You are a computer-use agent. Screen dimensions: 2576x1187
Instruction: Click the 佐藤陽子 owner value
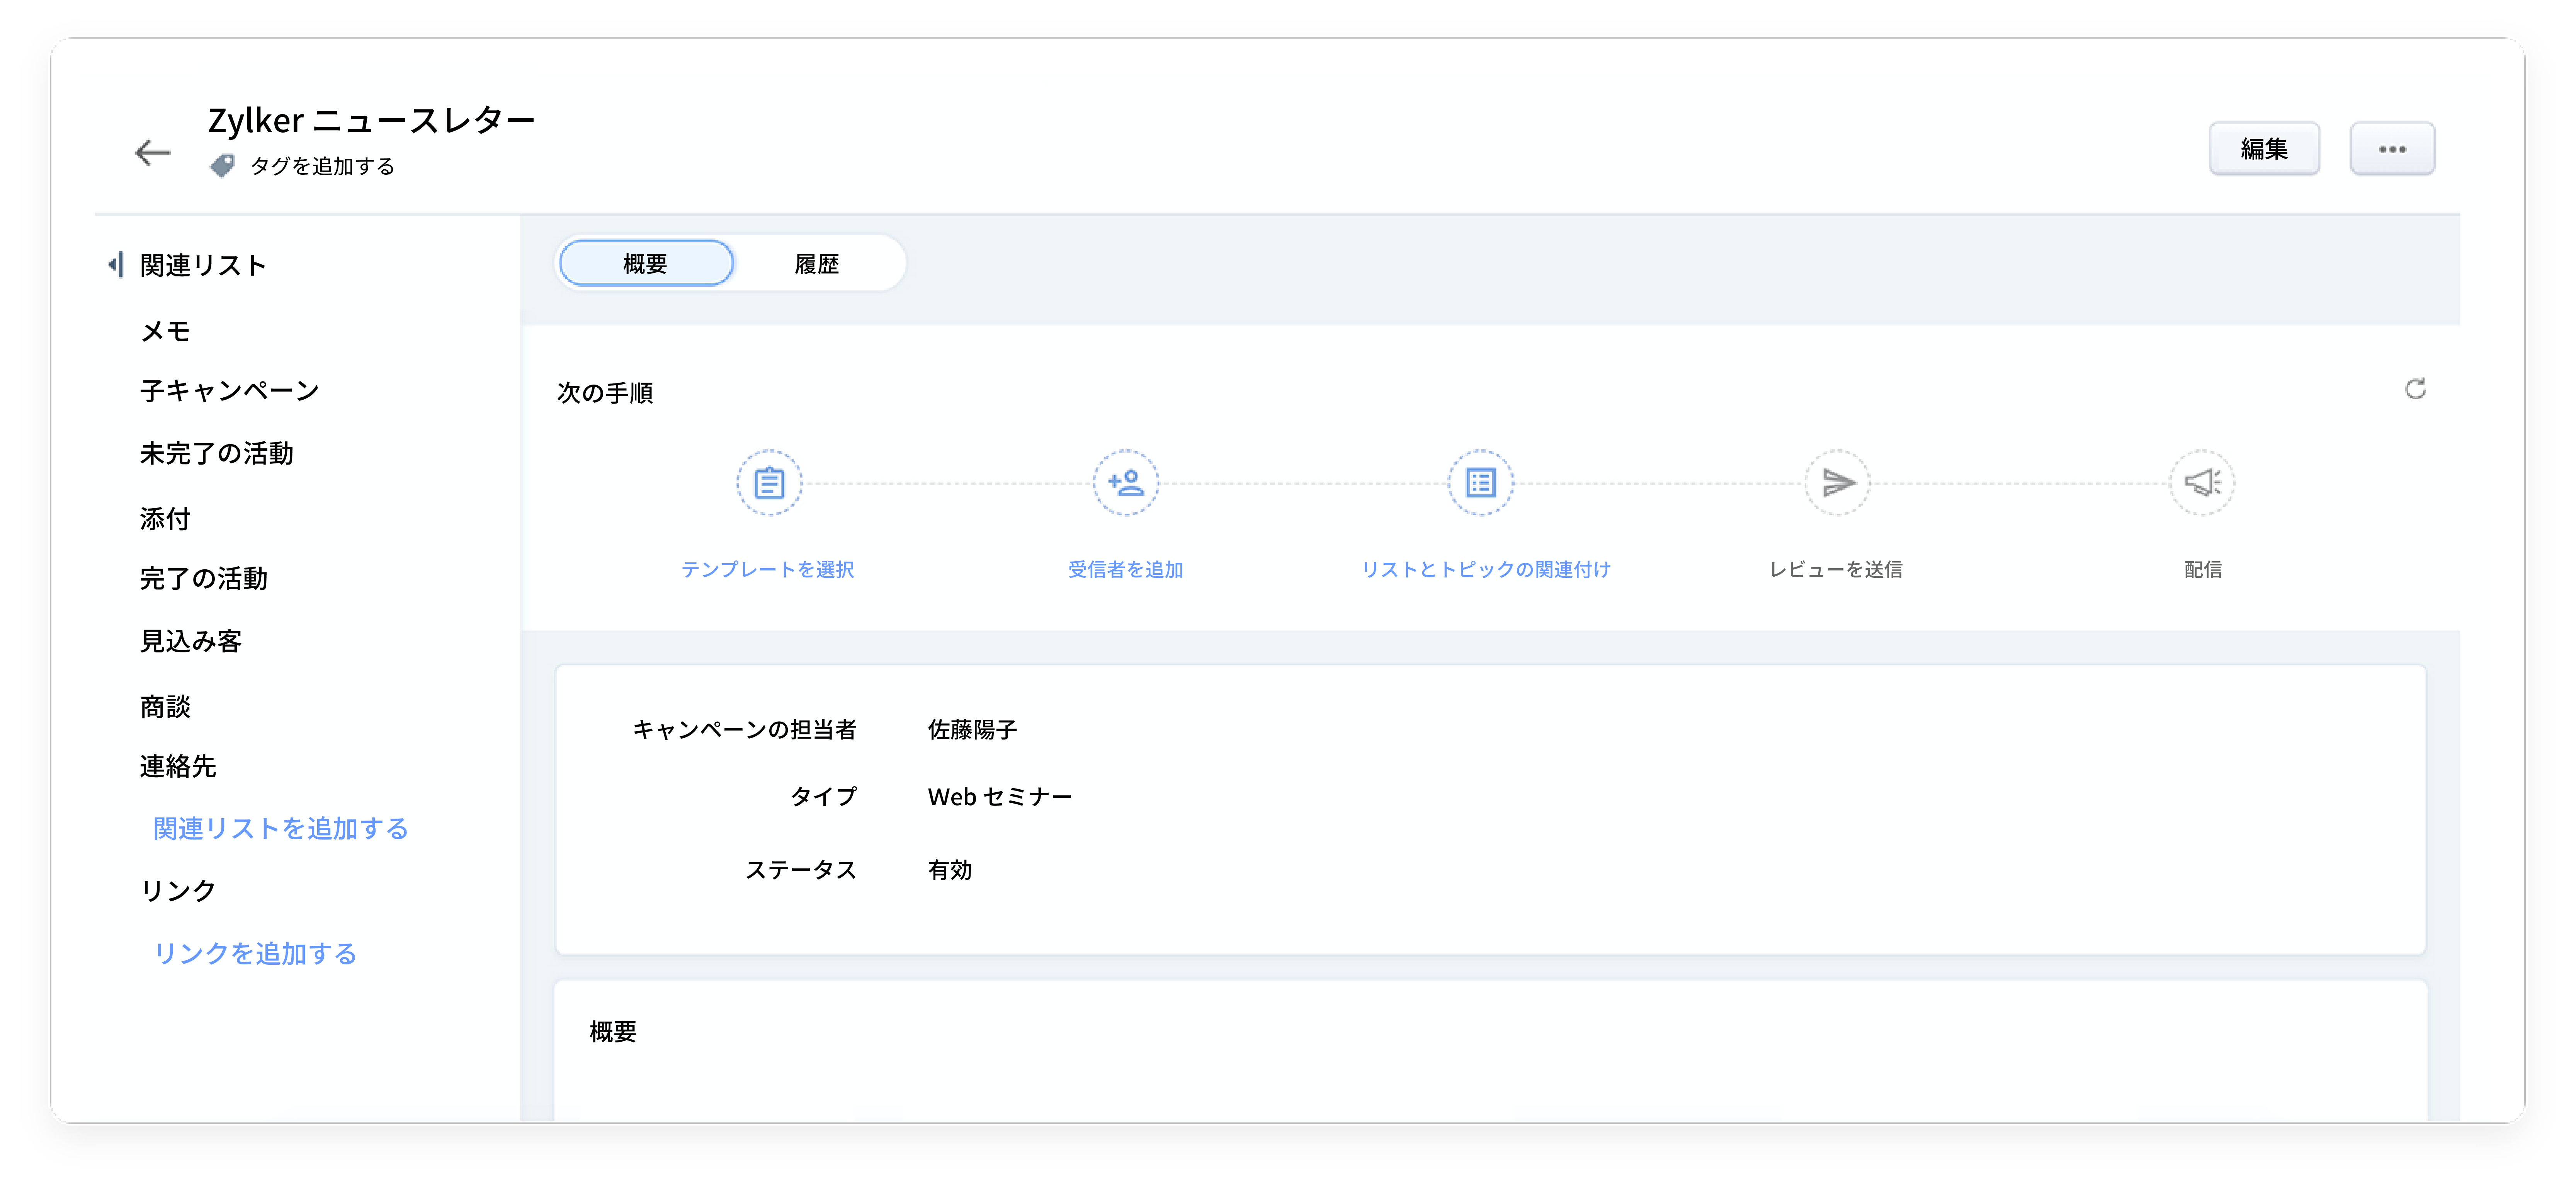click(972, 730)
